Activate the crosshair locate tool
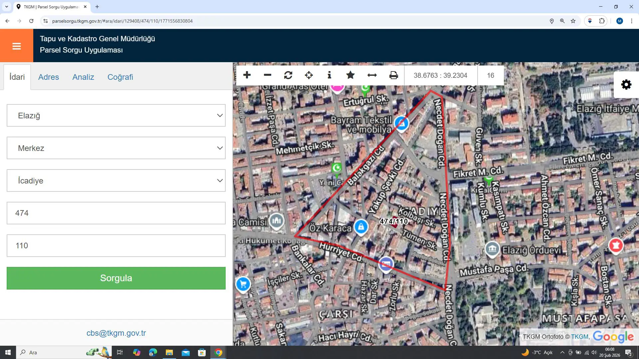639x359 pixels. tap(309, 75)
